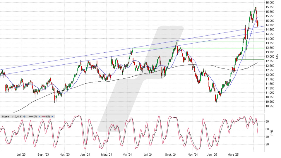Click the März '24 date label
The height and width of the screenshot is (158, 281).
107,154
